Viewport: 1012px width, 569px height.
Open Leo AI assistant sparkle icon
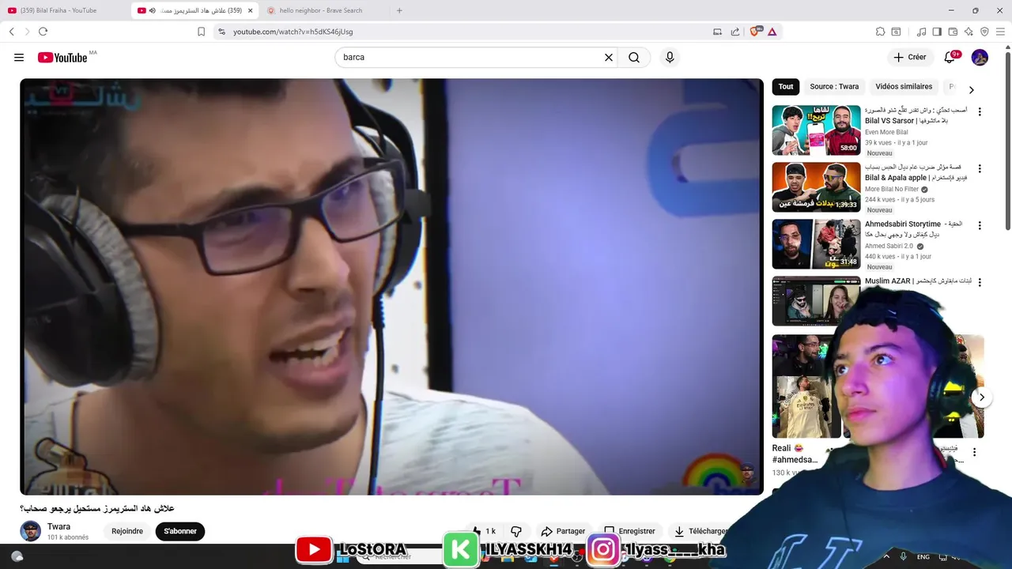969,32
